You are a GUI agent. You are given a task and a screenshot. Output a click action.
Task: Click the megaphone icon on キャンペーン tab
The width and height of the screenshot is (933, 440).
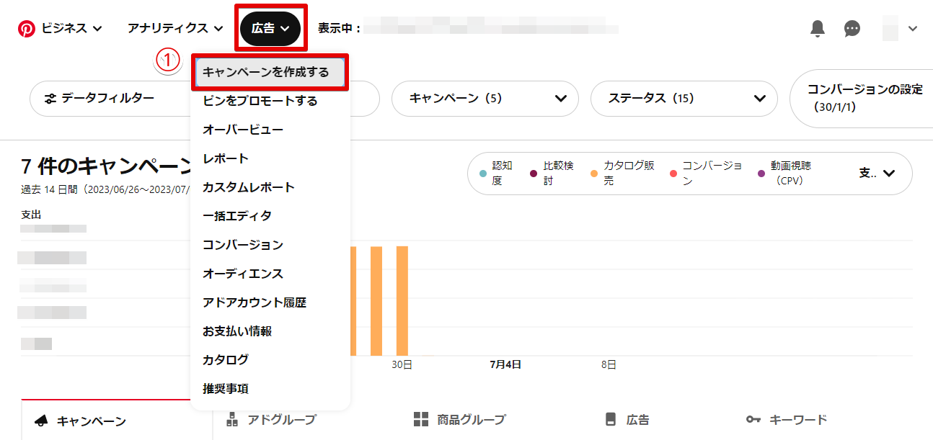(x=42, y=421)
